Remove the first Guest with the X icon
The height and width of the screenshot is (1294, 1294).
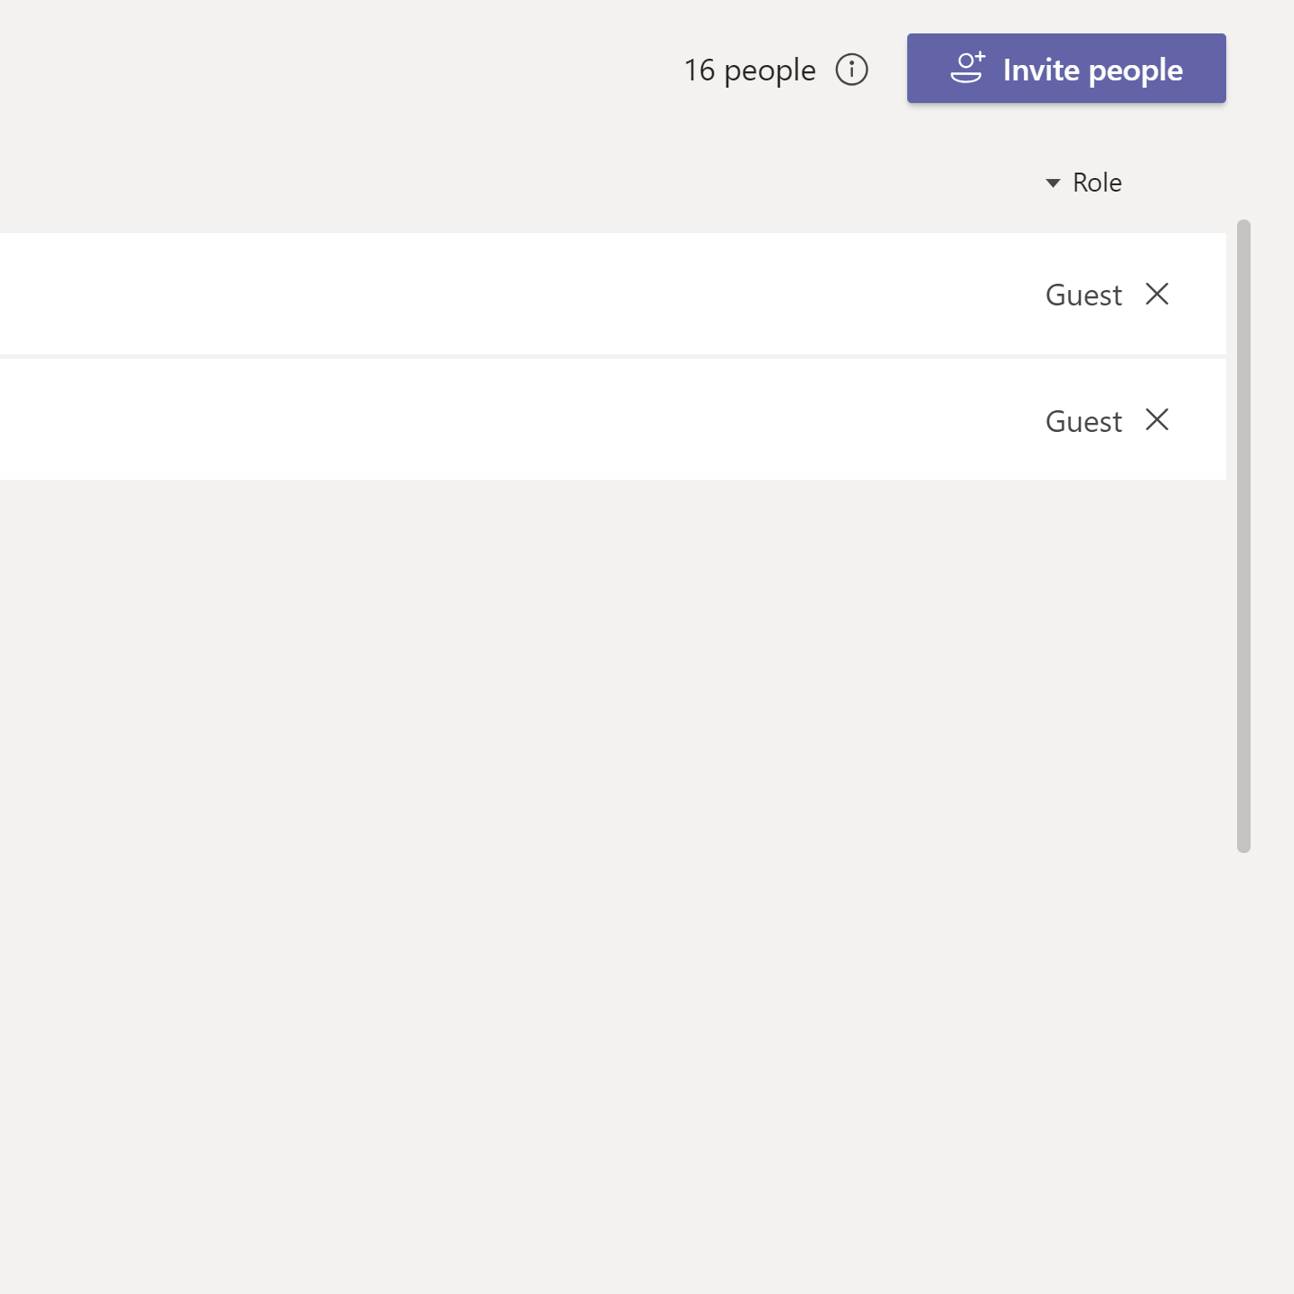(x=1158, y=295)
